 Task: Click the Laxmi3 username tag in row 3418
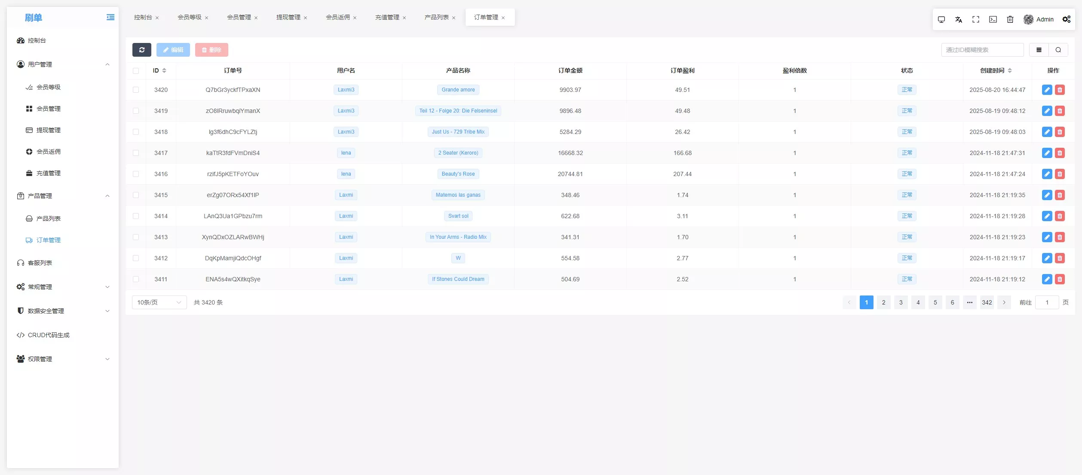click(x=346, y=132)
